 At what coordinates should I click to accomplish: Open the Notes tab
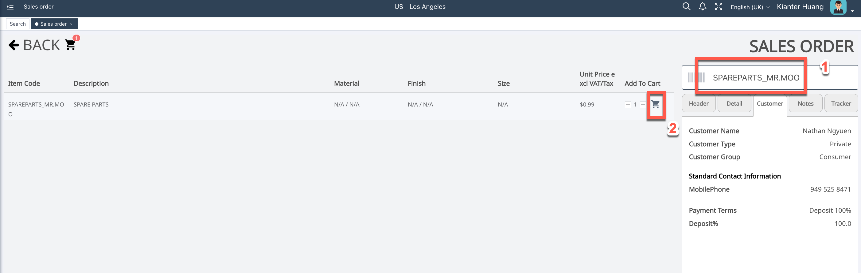pos(805,104)
